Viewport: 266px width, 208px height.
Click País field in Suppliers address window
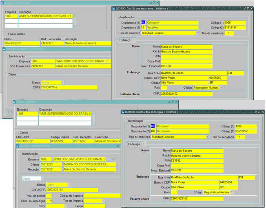pyautogui.click(x=164, y=88)
